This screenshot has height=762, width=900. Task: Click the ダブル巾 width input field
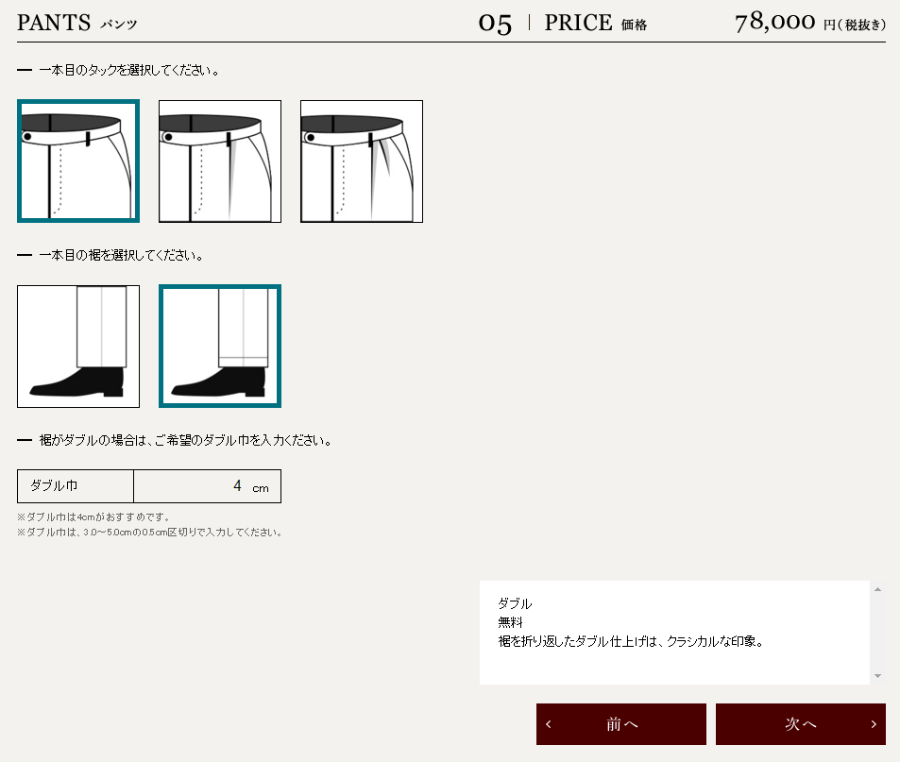(207, 486)
